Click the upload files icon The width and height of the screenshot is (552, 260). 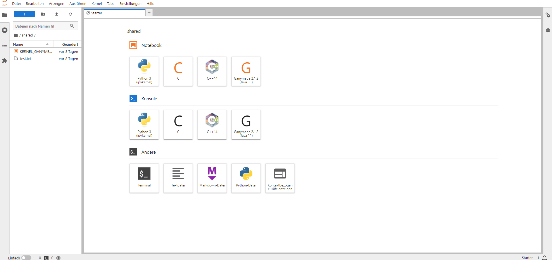pyautogui.click(x=57, y=14)
